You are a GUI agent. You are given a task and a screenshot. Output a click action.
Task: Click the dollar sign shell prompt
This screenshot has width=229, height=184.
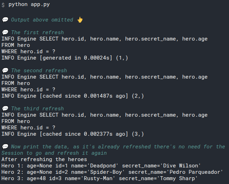[3, 4]
